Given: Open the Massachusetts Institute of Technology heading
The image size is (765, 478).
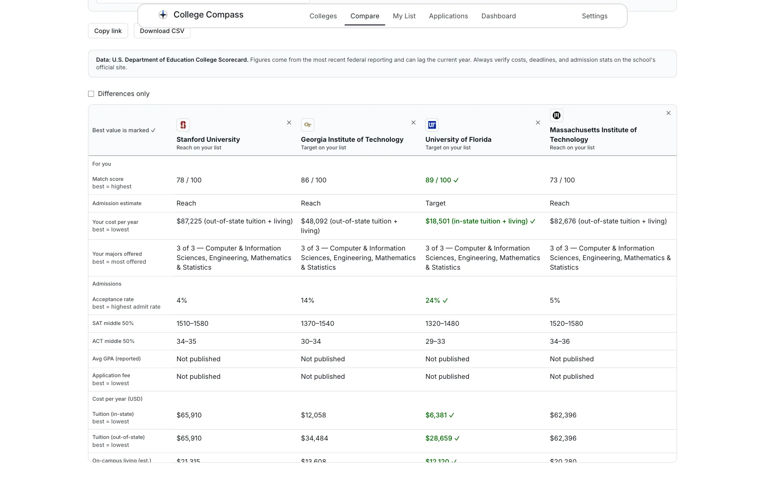Looking at the screenshot, I should coord(593,135).
